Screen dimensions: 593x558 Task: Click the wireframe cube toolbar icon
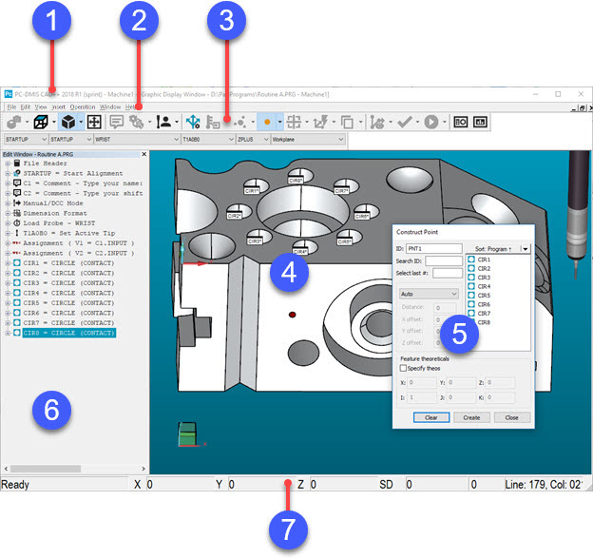point(41,122)
